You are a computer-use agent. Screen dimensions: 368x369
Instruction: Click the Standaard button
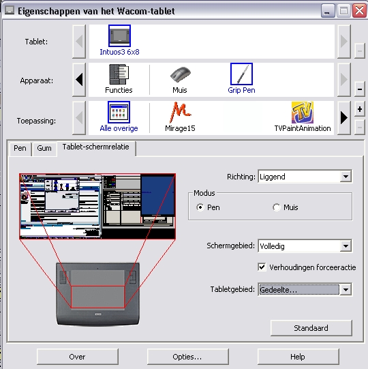pyautogui.click(x=311, y=328)
